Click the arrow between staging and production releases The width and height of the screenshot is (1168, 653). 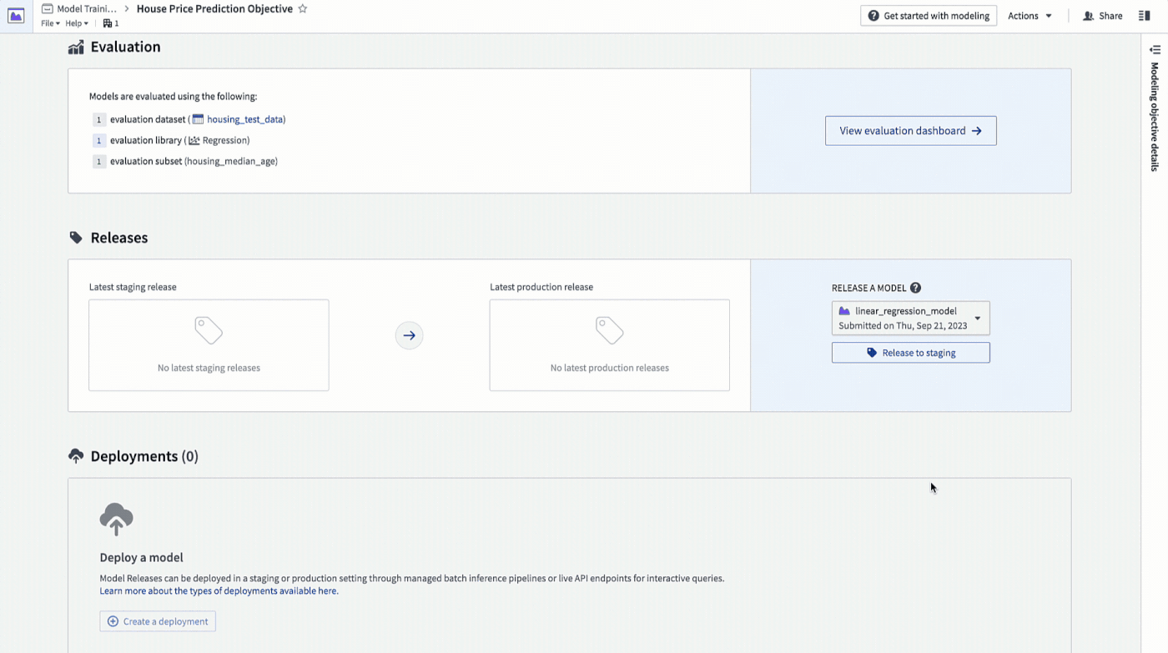click(409, 335)
